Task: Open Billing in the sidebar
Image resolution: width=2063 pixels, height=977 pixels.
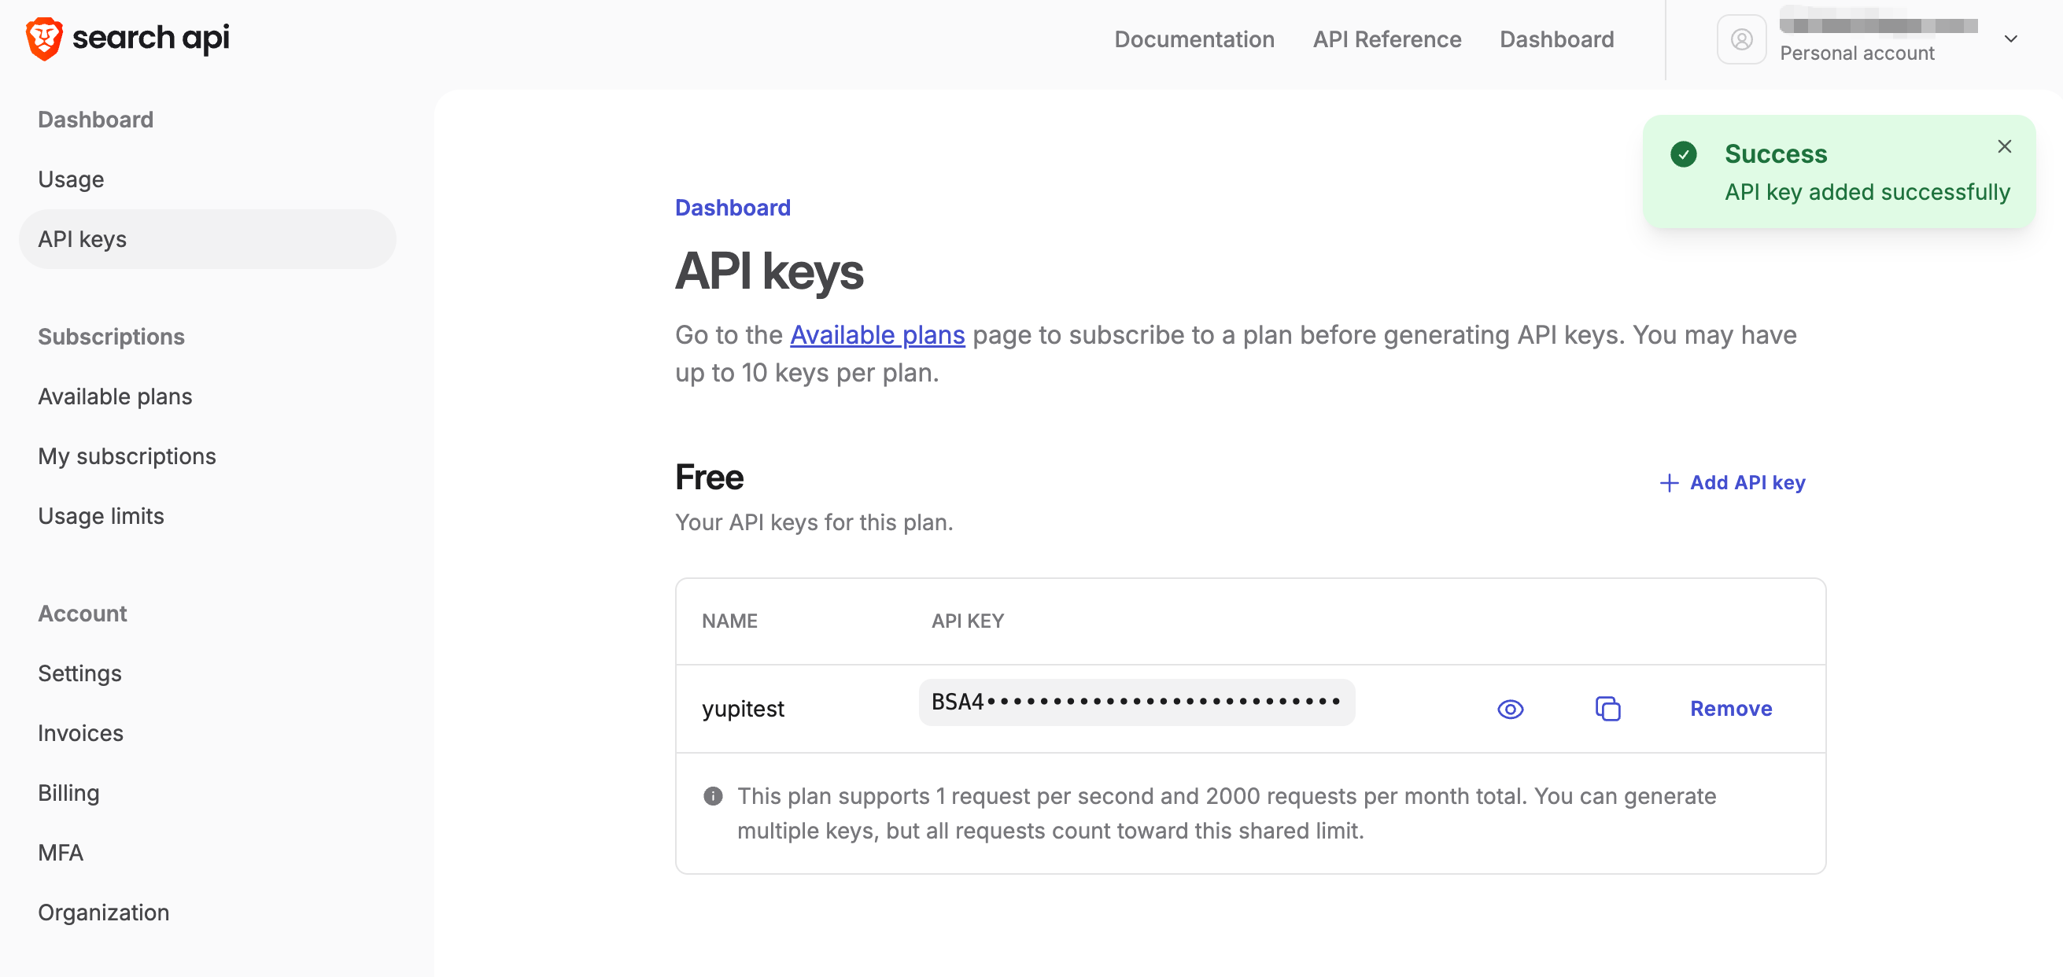Action: [69, 793]
